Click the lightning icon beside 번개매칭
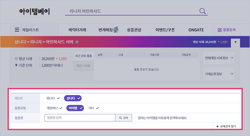Image resolution: width=250 pixels, height=136 pixels. [x=116, y=30]
